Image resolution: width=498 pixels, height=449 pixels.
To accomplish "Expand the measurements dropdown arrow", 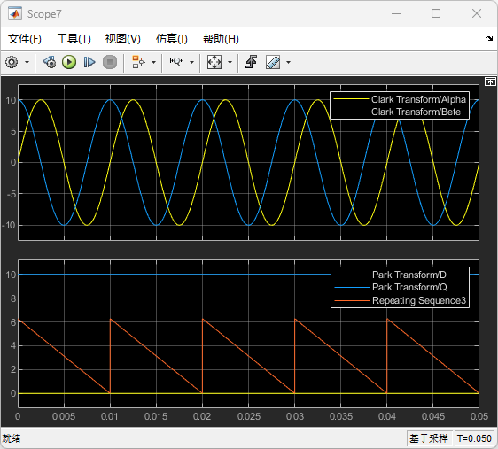I will pyautogui.click(x=288, y=62).
